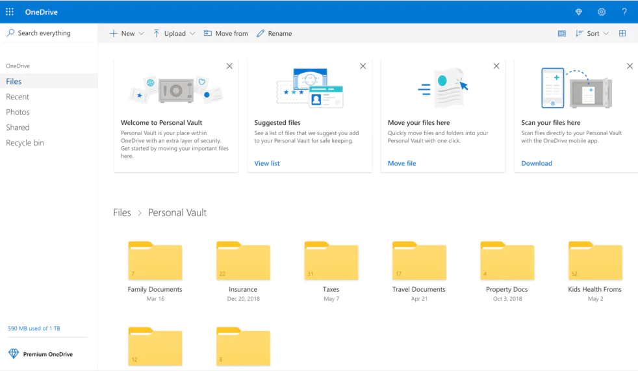Screen dimensions: 638x371
Task: Click the Help question mark icon
Action: (x=624, y=12)
